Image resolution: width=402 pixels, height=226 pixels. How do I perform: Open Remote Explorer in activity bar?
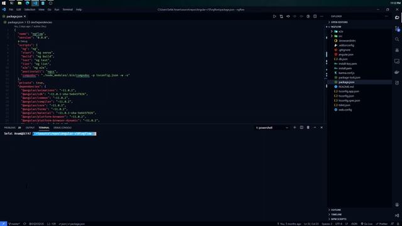pos(397,62)
